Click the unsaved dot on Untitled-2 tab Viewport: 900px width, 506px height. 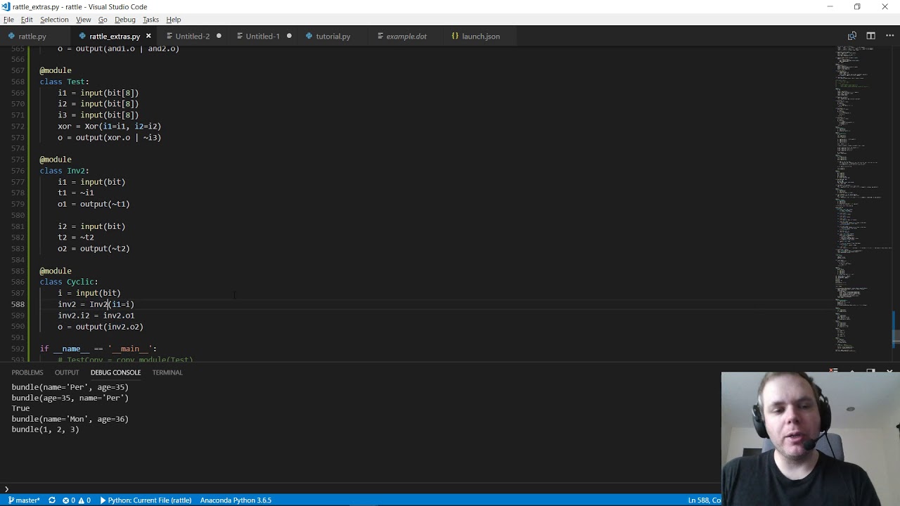pyautogui.click(x=219, y=36)
